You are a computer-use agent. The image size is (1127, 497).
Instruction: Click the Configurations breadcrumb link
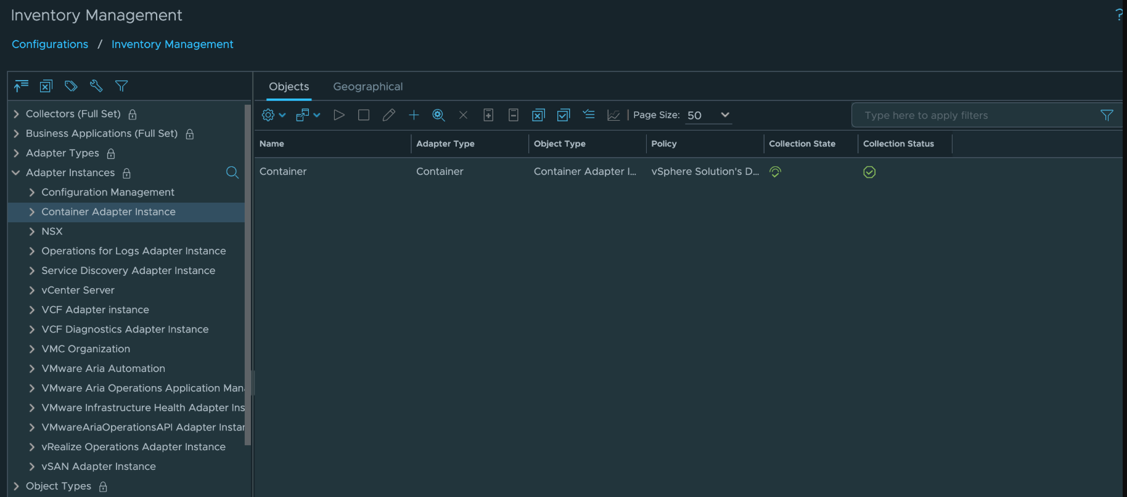coord(50,44)
